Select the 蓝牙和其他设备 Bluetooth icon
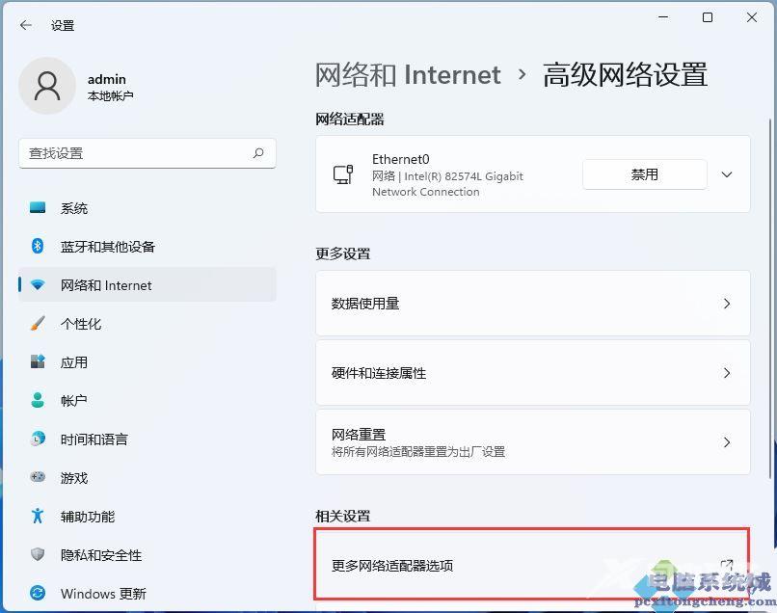This screenshot has height=613, width=777. [x=38, y=247]
